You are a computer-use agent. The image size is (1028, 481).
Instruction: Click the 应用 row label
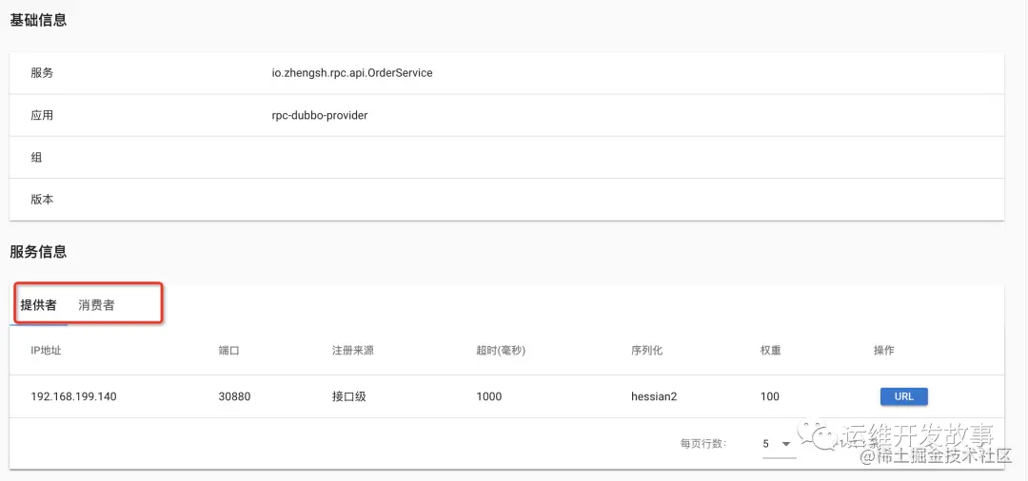point(42,115)
